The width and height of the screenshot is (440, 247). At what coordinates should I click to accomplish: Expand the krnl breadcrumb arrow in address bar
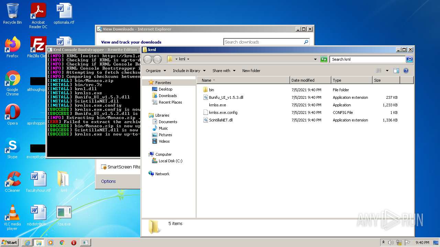click(x=188, y=59)
